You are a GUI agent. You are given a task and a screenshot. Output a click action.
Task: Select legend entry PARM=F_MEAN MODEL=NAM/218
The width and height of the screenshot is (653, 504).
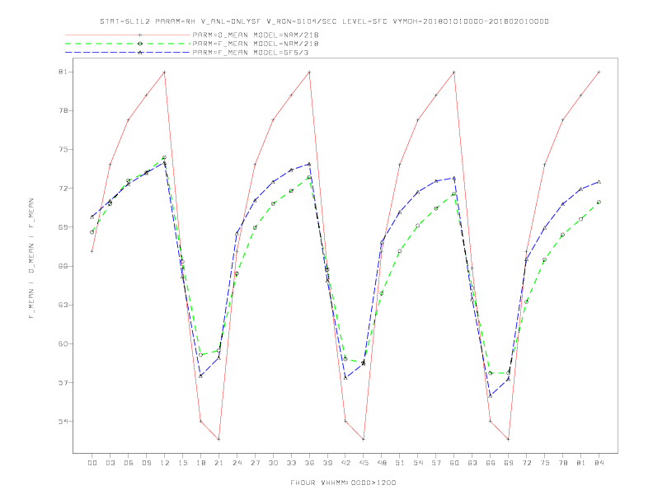[x=256, y=44]
